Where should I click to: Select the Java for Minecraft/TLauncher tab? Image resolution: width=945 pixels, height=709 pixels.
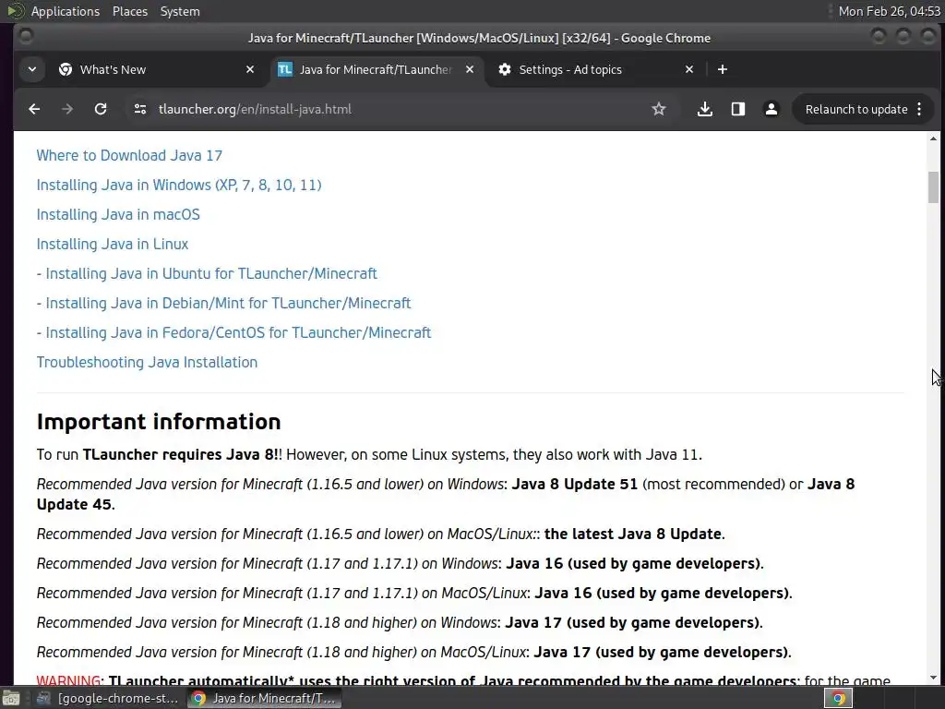coord(376,69)
